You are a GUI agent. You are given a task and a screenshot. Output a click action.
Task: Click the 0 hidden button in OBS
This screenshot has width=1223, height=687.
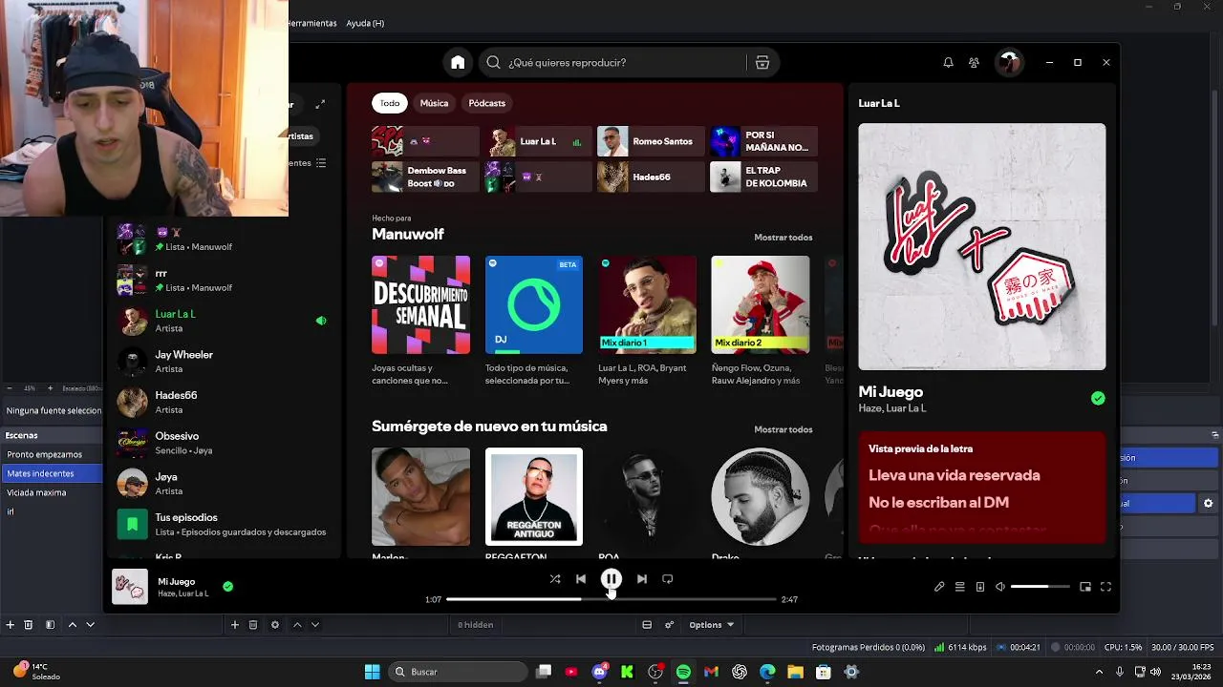click(x=475, y=625)
